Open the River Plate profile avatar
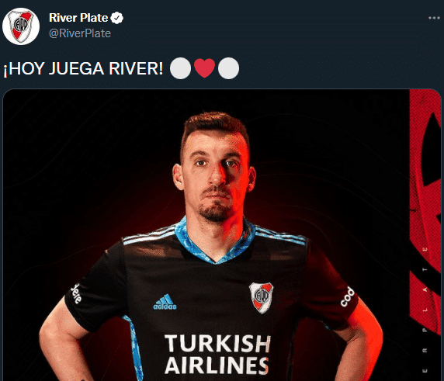The image size is (444, 381). coord(21,26)
